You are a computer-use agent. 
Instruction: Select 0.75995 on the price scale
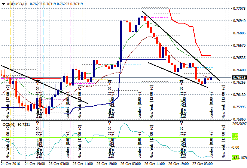point(239,107)
